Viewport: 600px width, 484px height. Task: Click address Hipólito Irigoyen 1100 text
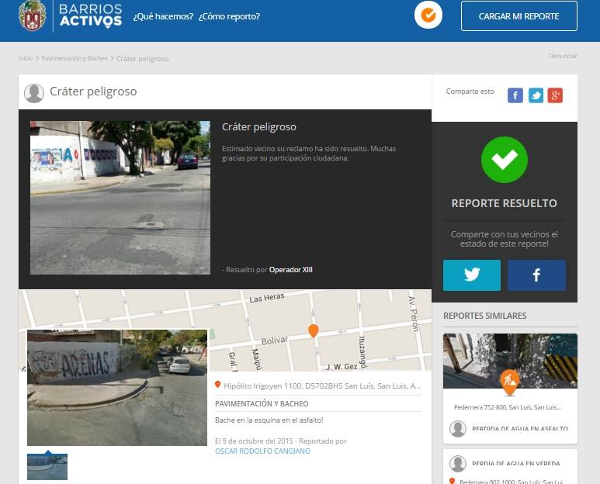(322, 385)
